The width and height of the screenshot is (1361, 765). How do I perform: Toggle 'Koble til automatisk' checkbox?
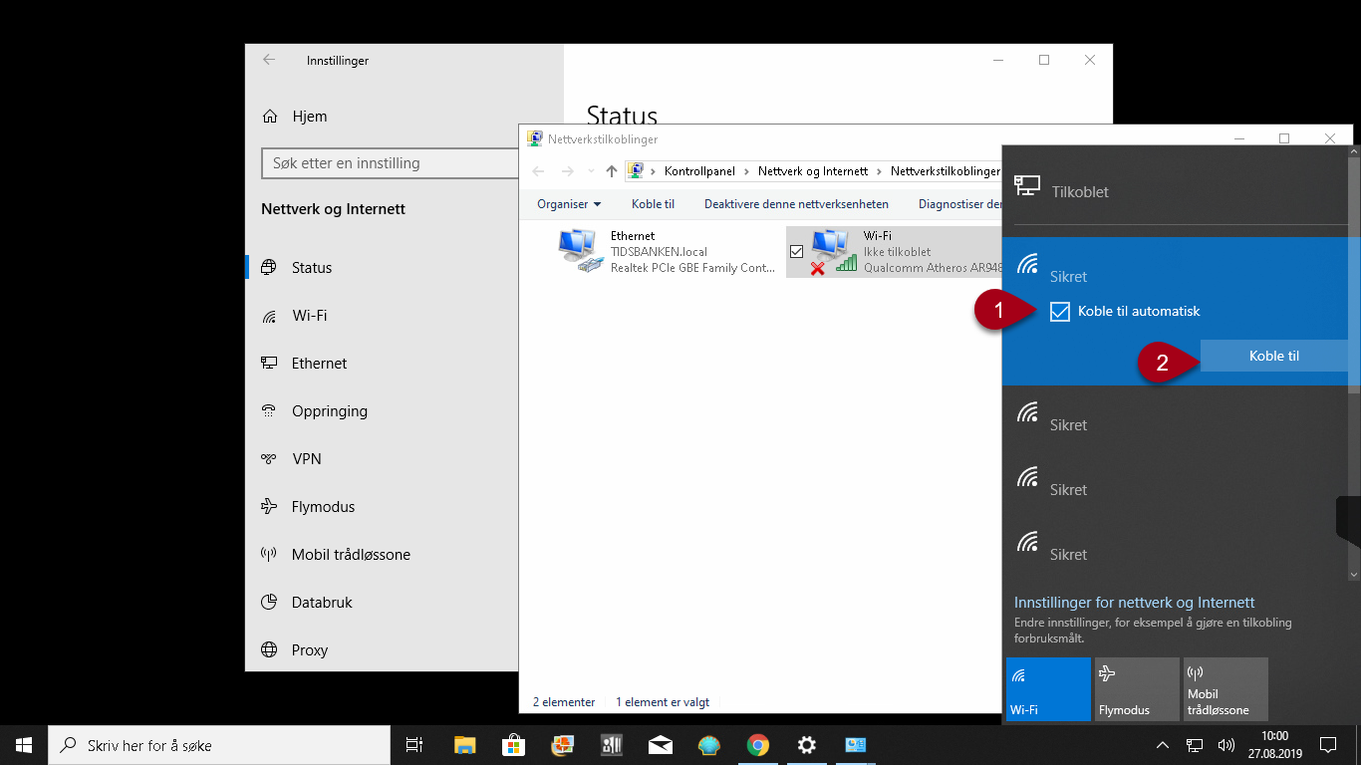point(1060,312)
